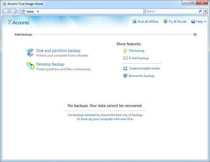Click the "More features:" heading
210x162 pixels.
[129, 44]
